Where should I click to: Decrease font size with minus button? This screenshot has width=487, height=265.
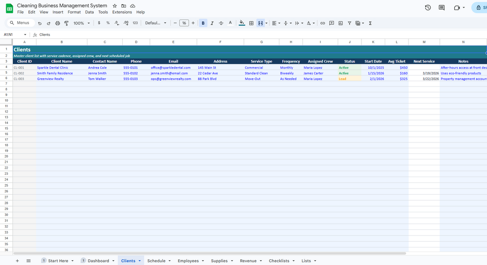[x=175, y=23]
